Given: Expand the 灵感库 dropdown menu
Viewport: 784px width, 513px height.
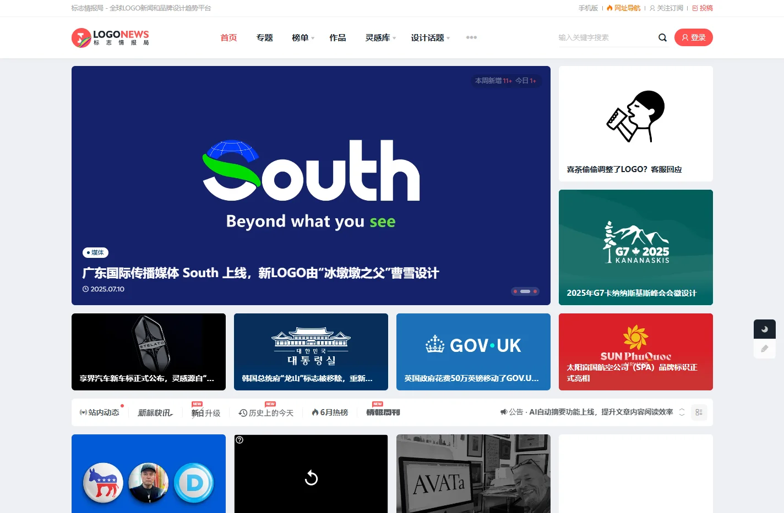Looking at the screenshot, I should click(380, 37).
